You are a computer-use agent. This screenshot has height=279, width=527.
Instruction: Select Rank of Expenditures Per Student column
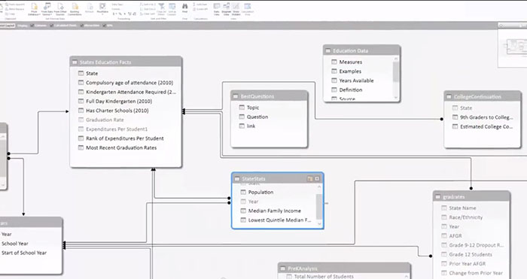pos(125,138)
